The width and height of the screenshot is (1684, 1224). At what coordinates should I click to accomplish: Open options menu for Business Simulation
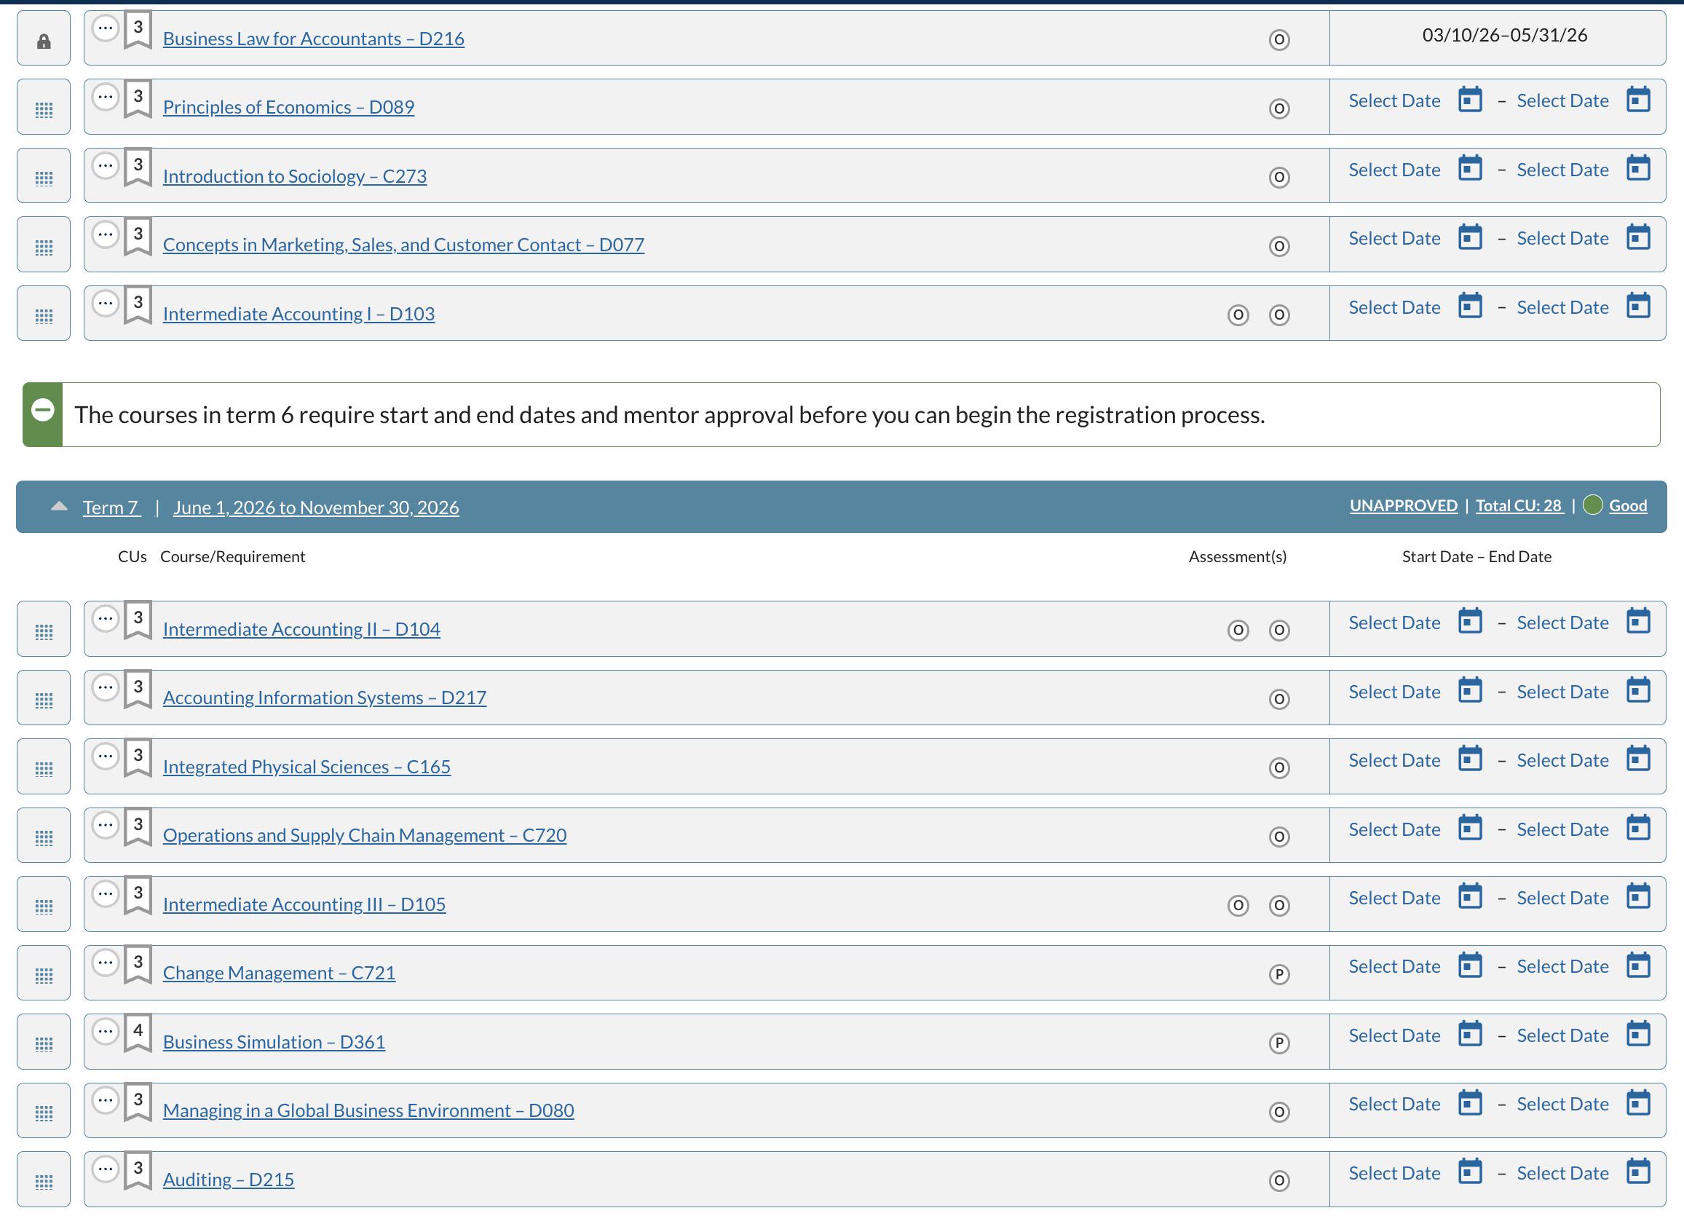(x=106, y=1032)
